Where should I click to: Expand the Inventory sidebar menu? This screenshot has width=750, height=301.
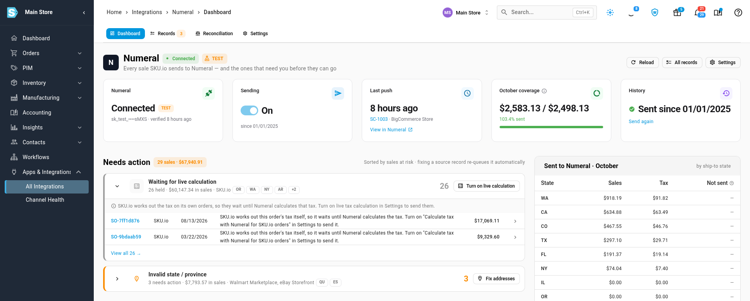(47, 83)
